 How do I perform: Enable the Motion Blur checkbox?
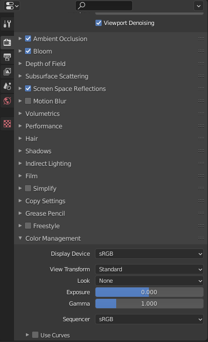tap(28, 101)
